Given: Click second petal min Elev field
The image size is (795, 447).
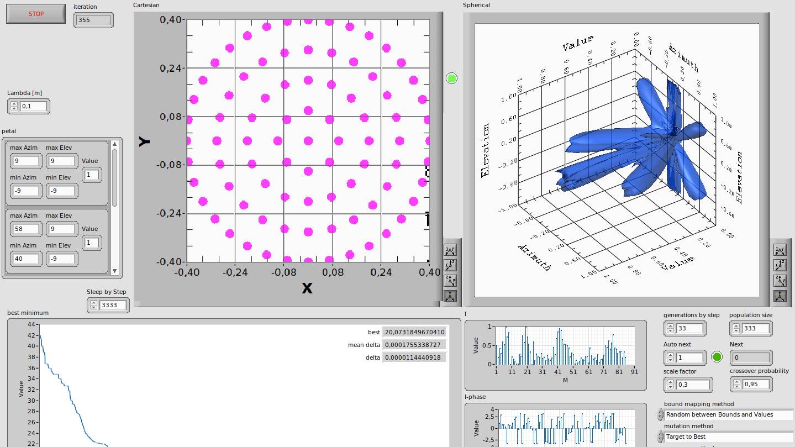Looking at the screenshot, I should tap(61, 259).
